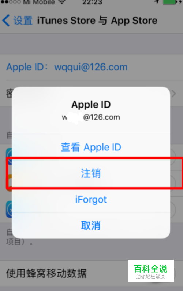Tap the 使用蜂窝移动数据 row
183x291 pixels.
point(91,273)
